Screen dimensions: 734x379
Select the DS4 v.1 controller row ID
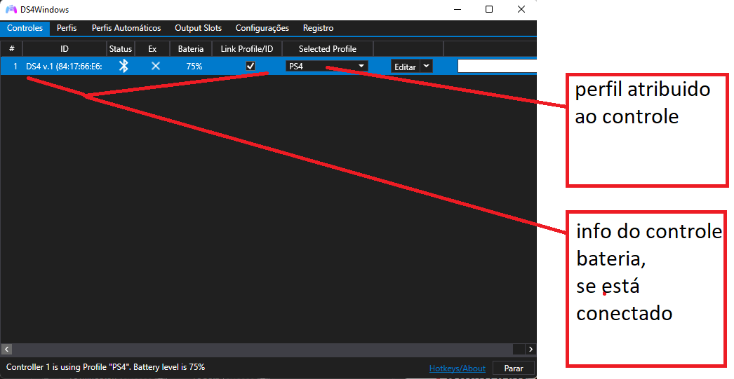point(64,67)
